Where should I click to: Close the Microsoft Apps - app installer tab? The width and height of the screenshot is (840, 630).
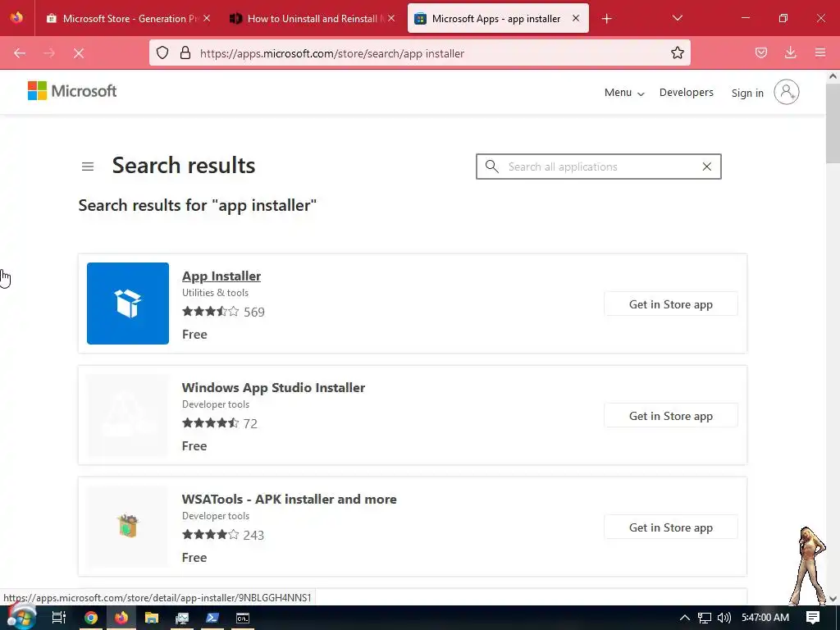576,18
